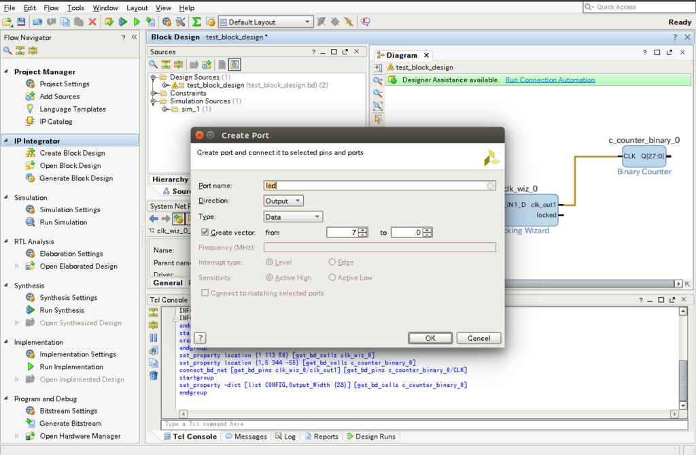Viewport: 696px width, 455px height.
Task: Collapse the IP Integrator section
Action: (6, 140)
